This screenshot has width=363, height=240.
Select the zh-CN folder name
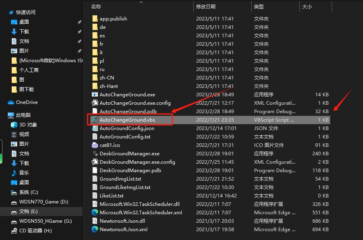point(107,77)
